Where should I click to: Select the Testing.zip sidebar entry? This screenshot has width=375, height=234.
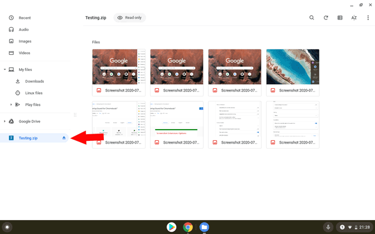pyautogui.click(x=34, y=138)
